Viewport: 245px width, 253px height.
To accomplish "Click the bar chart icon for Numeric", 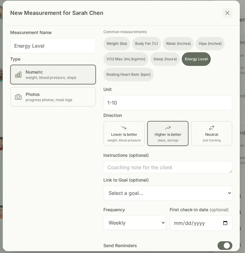I will [18, 75].
